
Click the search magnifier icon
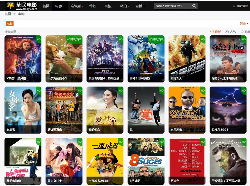point(194,6)
